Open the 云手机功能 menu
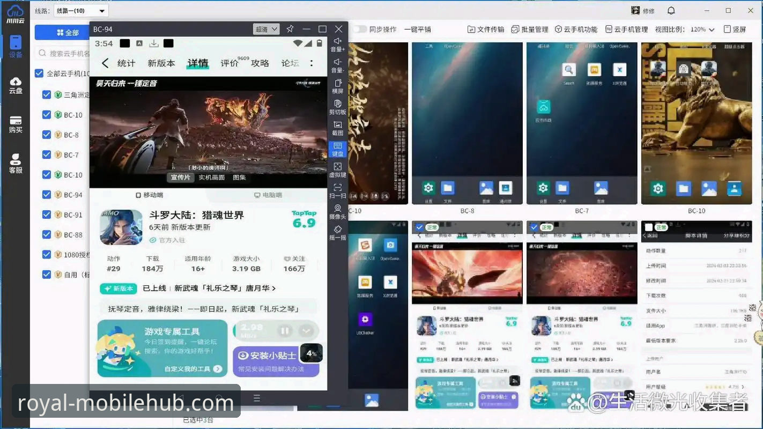Screen dimensions: 763x429 576,29
